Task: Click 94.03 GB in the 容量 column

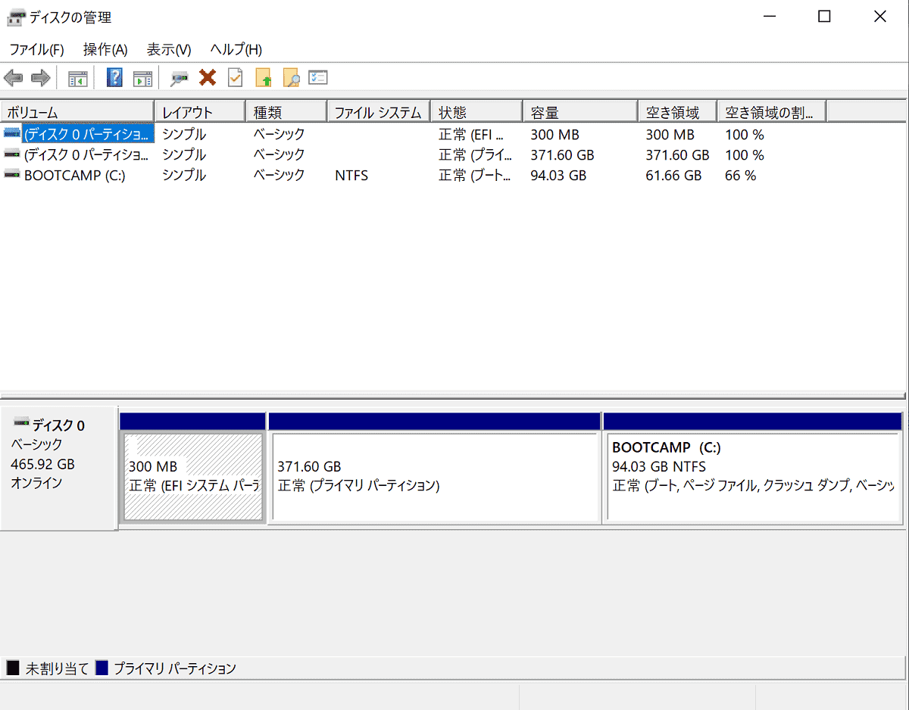Action: (x=558, y=176)
